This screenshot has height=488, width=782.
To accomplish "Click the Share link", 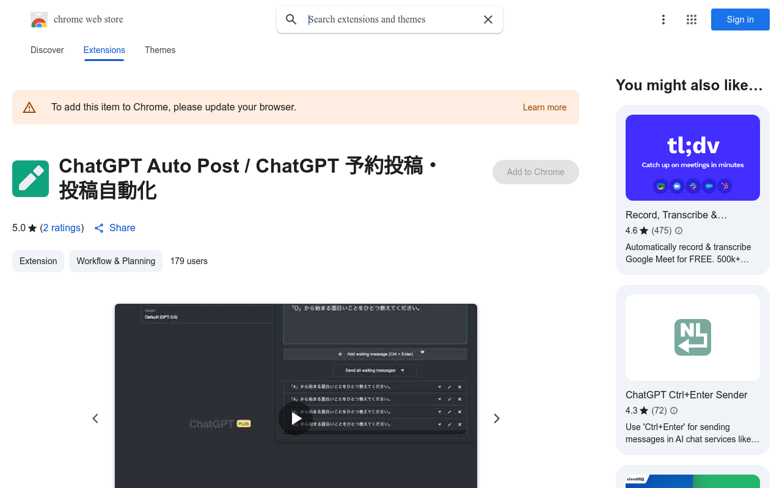I will click(122, 228).
